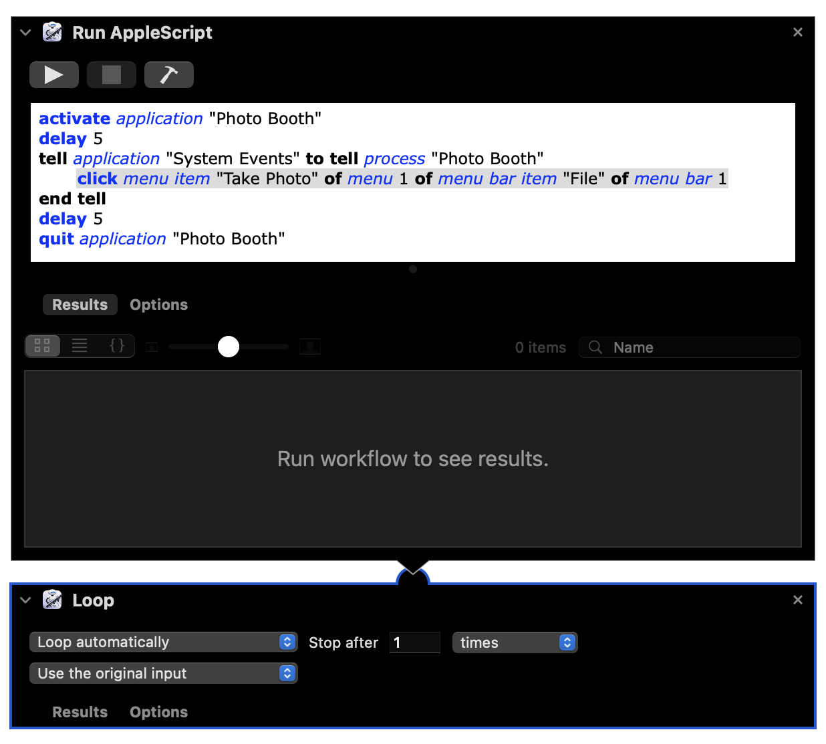The image size is (826, 744).
Task: Compile the script with the hammer icon
Action: pos(169,75)
